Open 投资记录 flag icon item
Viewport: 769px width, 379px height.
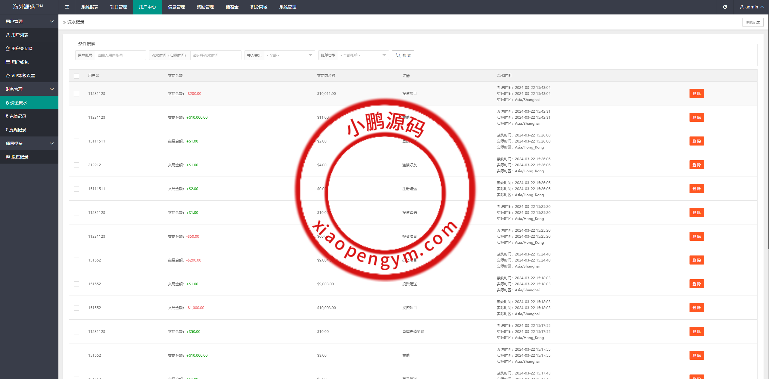point(20,157)
